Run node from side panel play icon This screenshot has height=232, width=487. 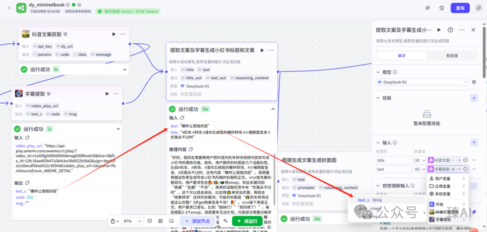point(439,30)
